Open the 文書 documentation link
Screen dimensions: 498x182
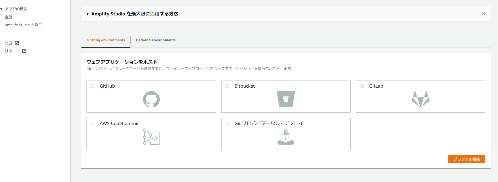point(8,43)
